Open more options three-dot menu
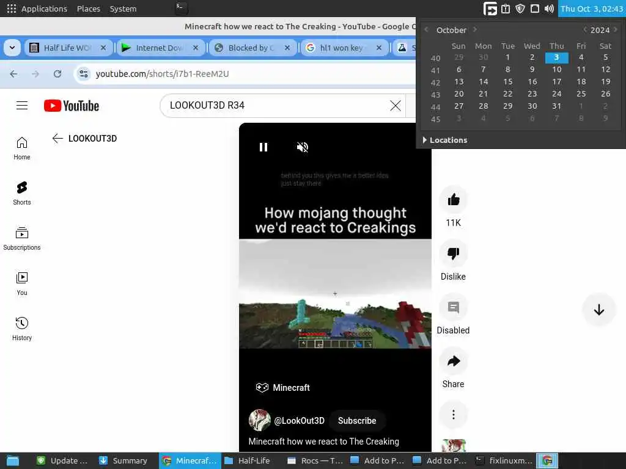 point(453,415)
